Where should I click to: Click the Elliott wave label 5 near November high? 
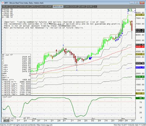point(128,13)
